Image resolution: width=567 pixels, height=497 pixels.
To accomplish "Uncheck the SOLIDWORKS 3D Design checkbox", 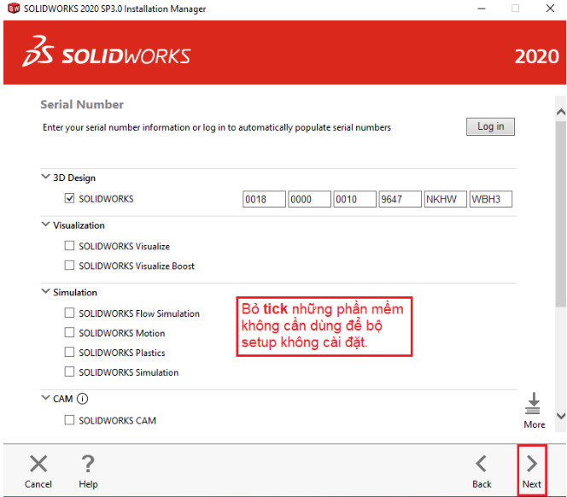I will click(x=70, y=199).
